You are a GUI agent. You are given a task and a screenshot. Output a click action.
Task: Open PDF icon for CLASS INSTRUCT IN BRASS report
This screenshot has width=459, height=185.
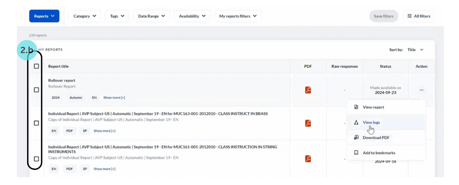pyautogui.click(x=308, y=123)
